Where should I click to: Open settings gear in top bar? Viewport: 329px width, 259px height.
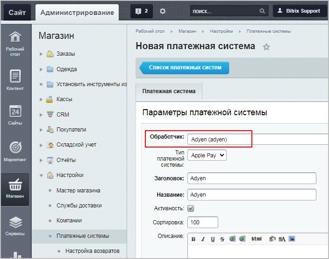[163, 11]
